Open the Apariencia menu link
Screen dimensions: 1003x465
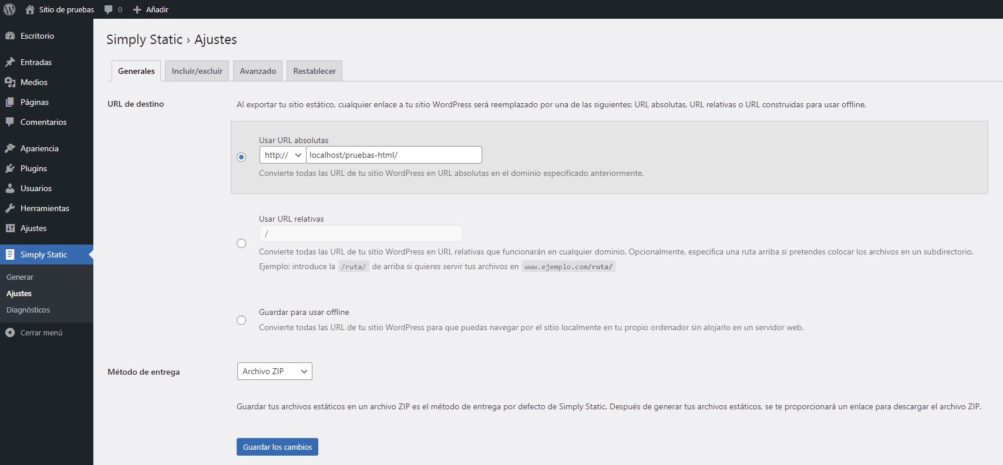click(x=39, y=148)
